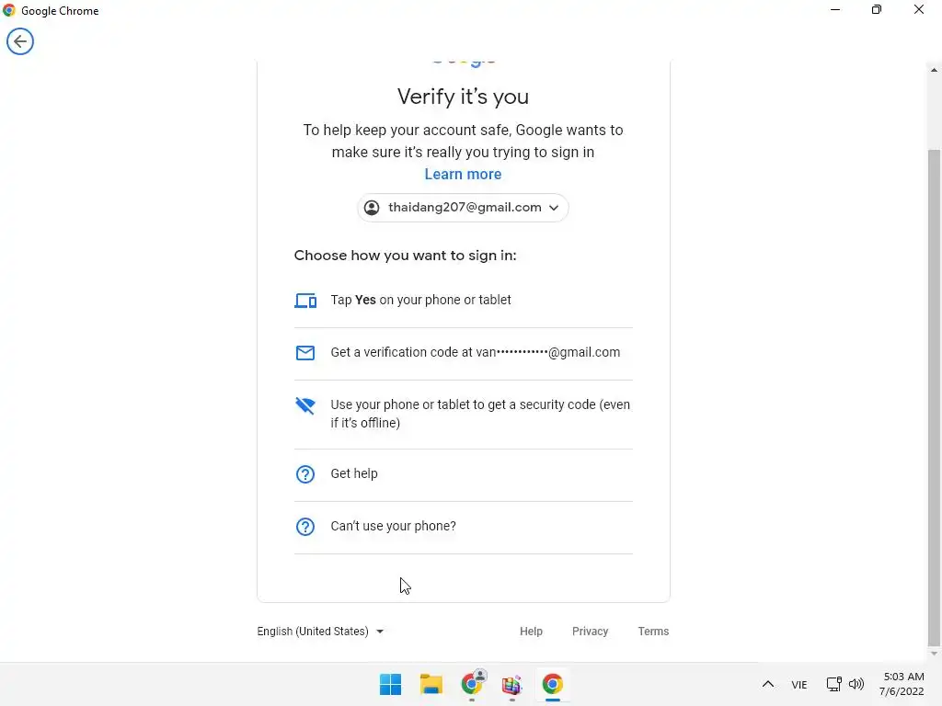Restore down the Chrome window

(x=877, y=9)
